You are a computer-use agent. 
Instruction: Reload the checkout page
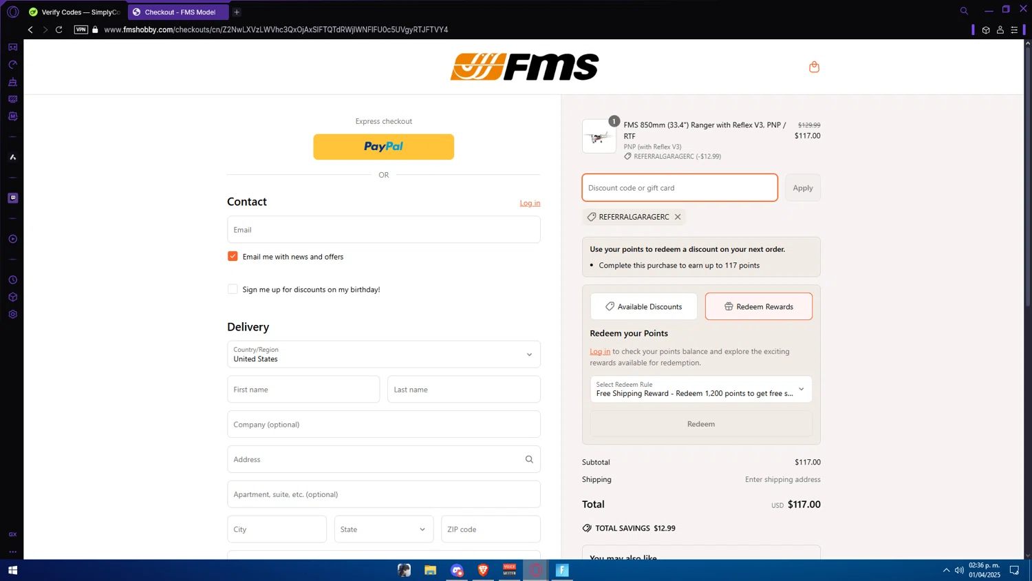[59, 30]
